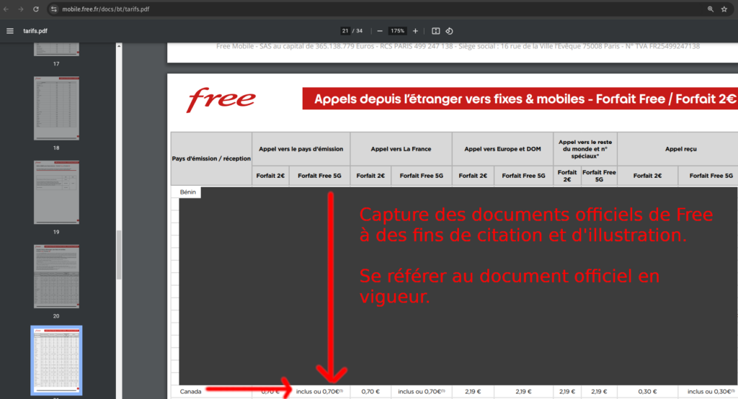Zoom out with the minus button
The height and width of the screenshot is (399, 738).
pyautogui.click(x=380, y=31)
